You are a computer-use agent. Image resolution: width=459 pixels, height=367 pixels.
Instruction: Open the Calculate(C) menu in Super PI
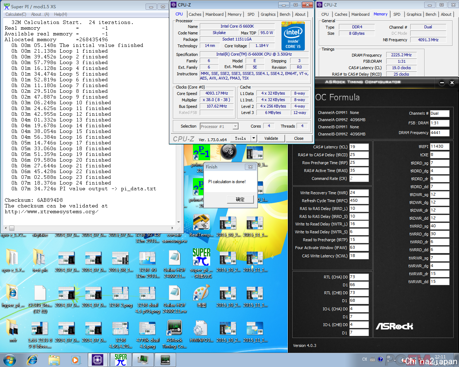(x=16, y=14)
